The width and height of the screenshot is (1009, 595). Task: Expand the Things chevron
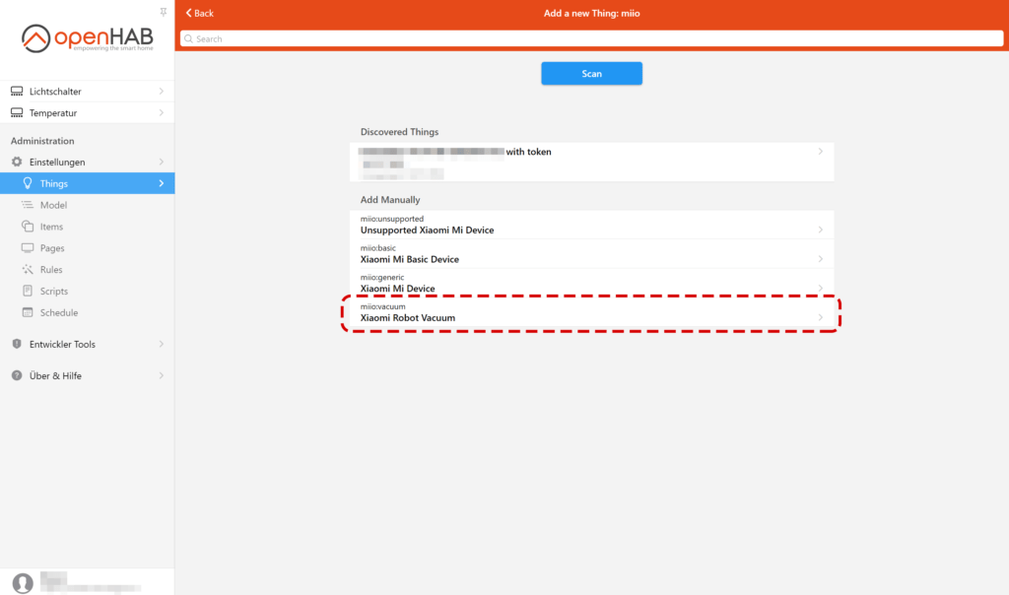tap(162, 183)
